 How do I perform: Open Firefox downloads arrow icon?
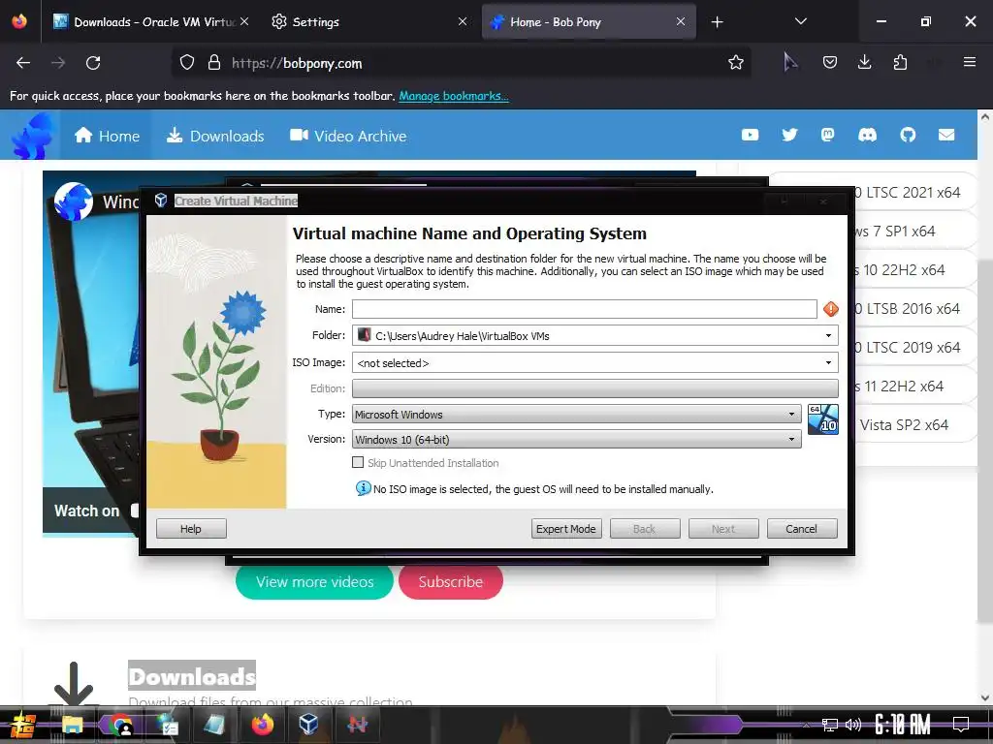pos(864,62)
